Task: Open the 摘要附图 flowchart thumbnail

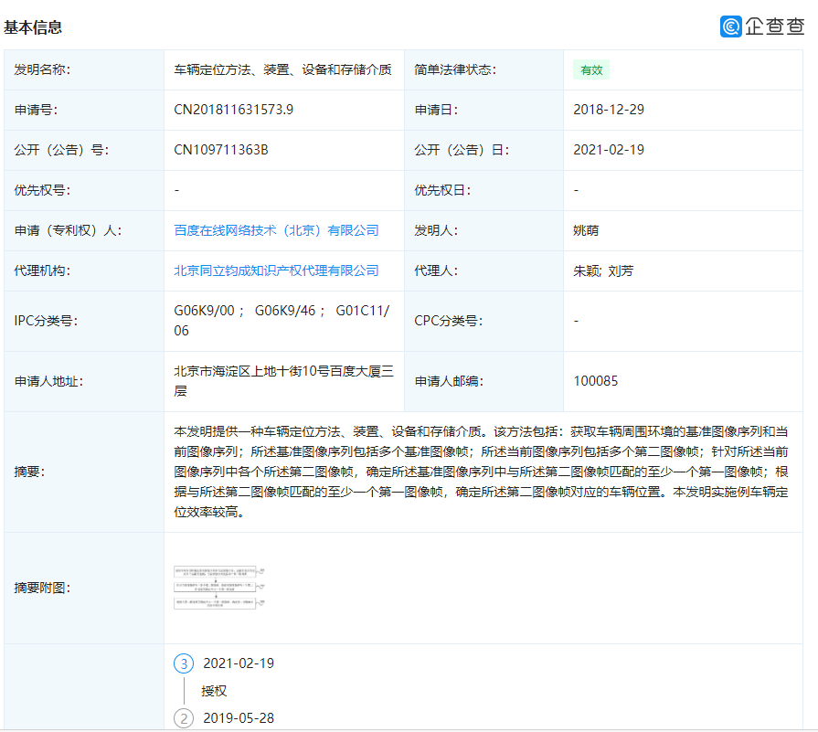Action: 219,588
